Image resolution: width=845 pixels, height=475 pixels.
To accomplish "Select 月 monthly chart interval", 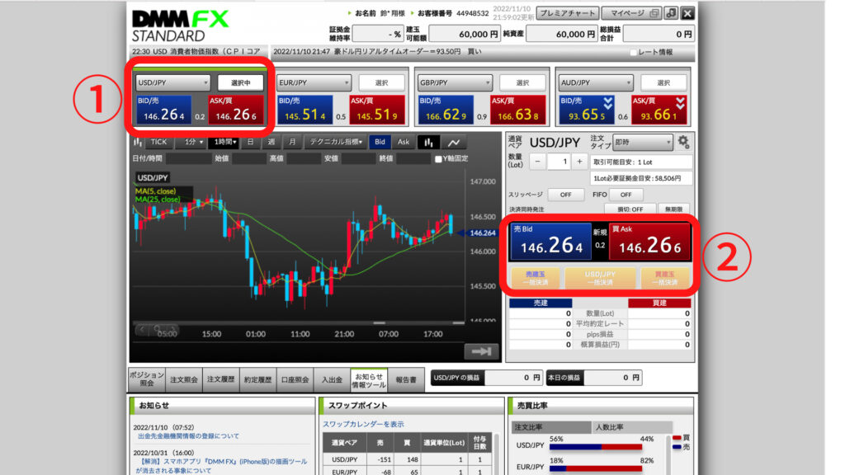I will (292, 142).
